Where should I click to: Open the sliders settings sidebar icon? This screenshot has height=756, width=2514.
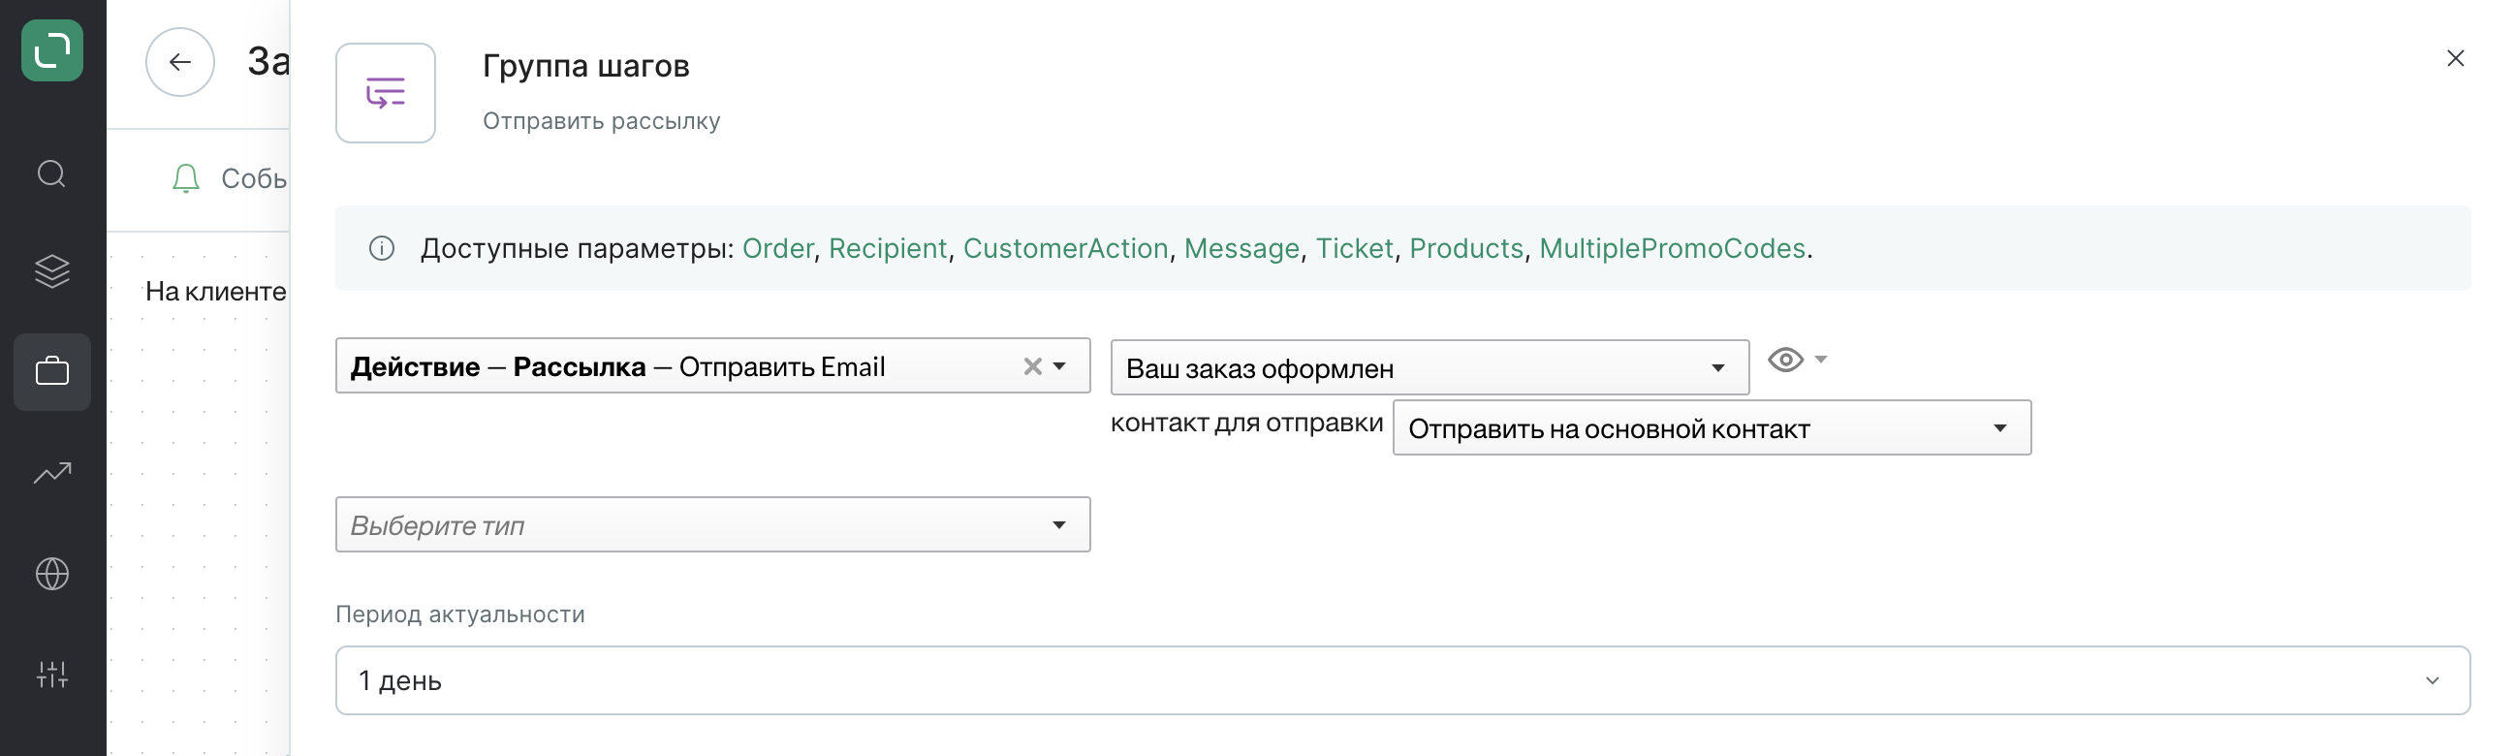point(51,674)
